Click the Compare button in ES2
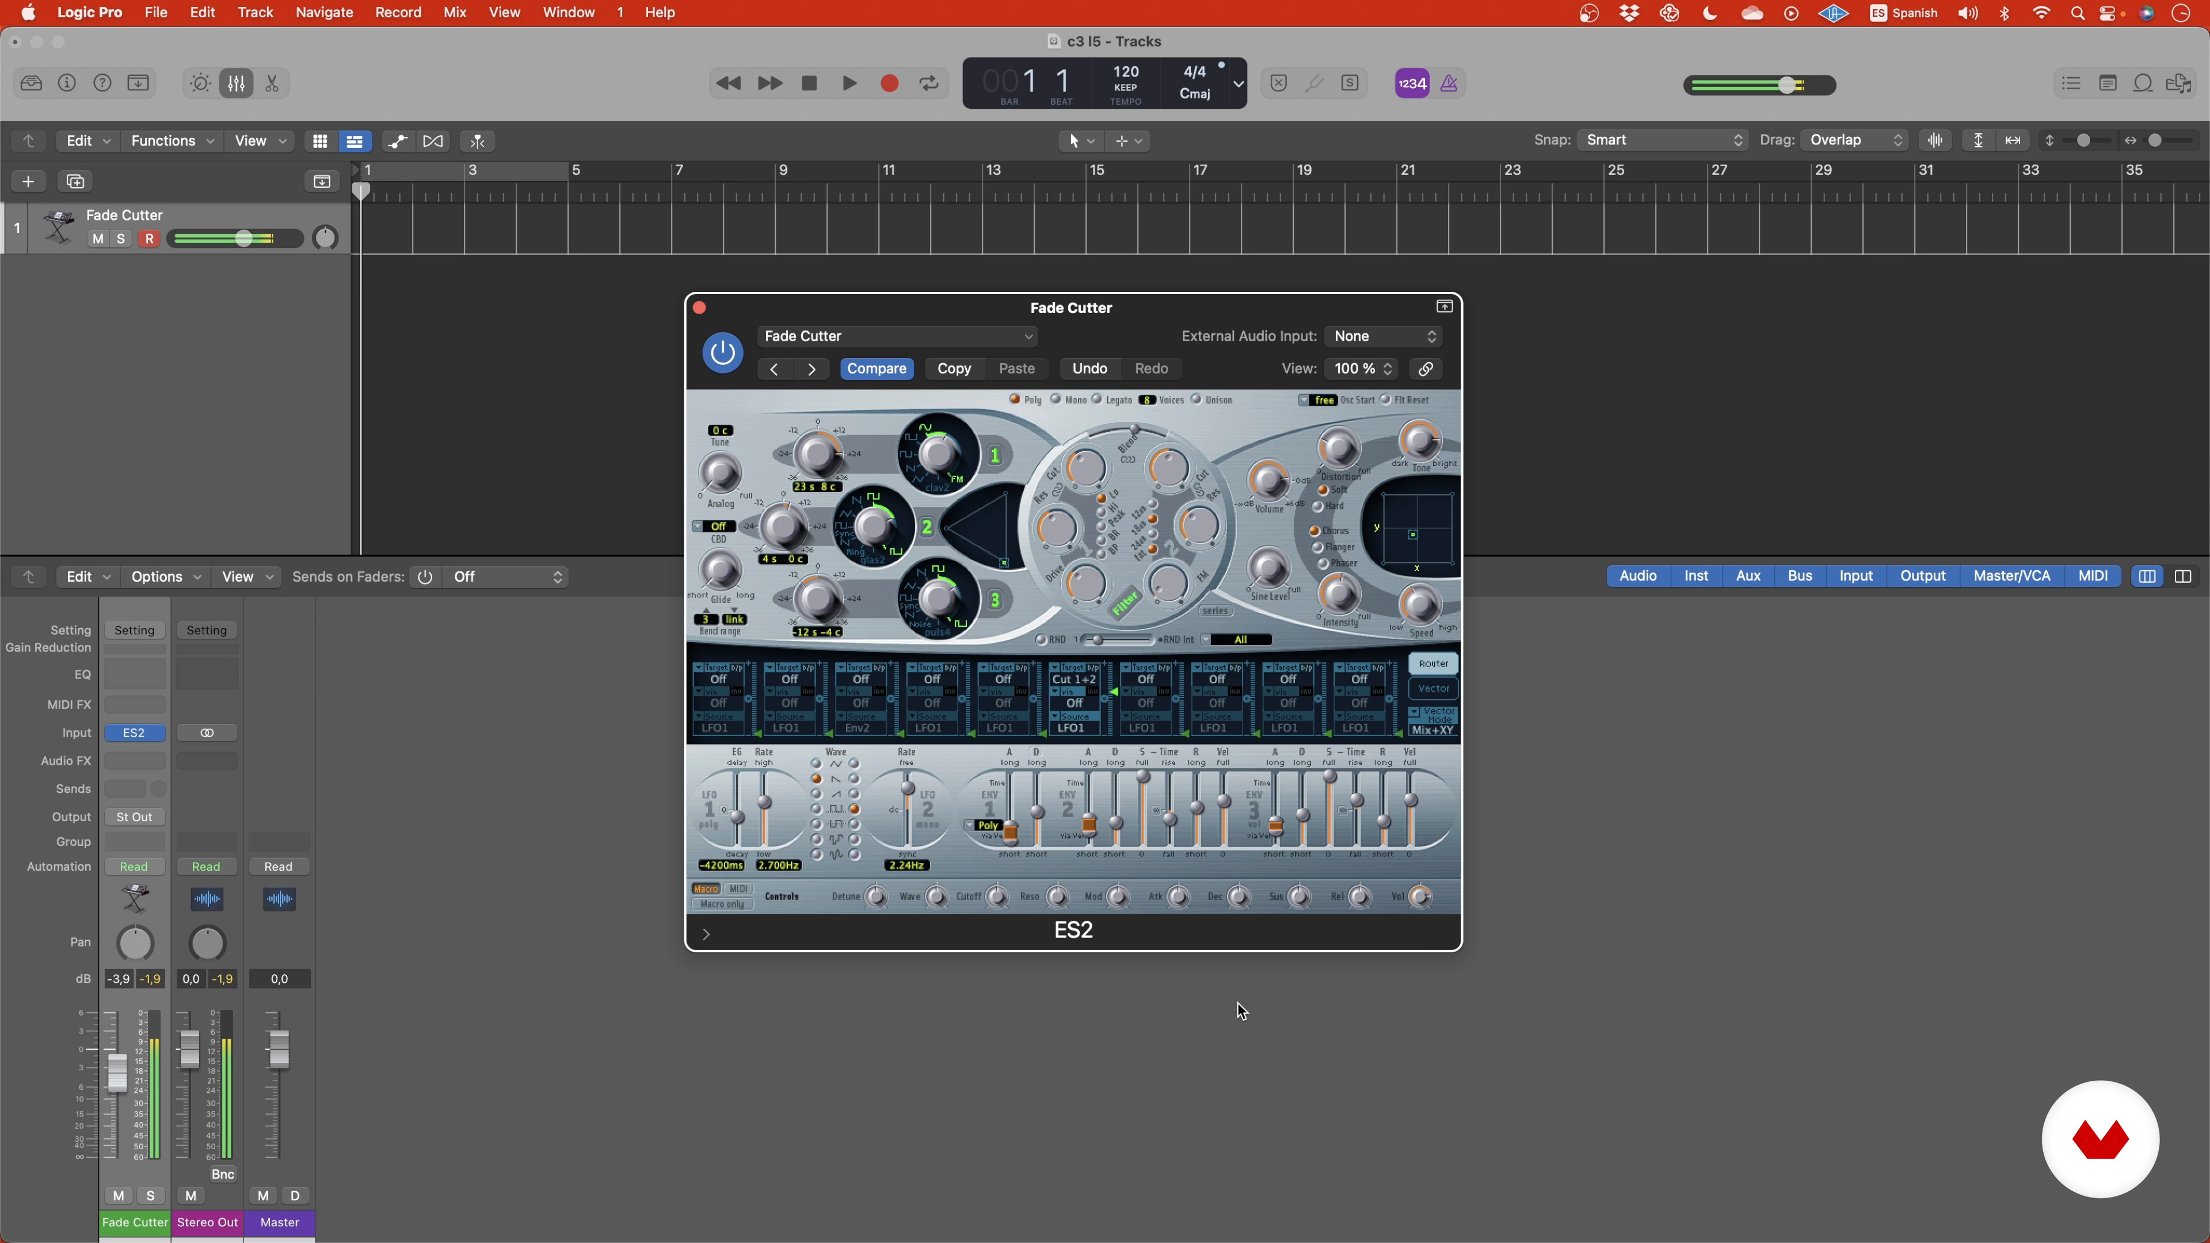The width and height of the screenshot is (2210, 1243). point(877,369)
